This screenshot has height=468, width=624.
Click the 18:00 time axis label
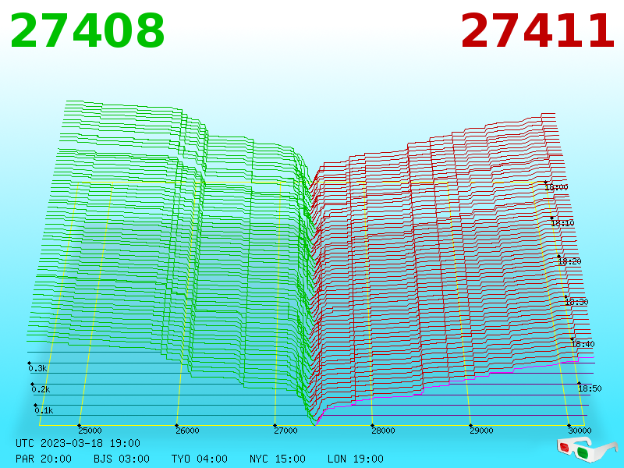tap(556, 187)
